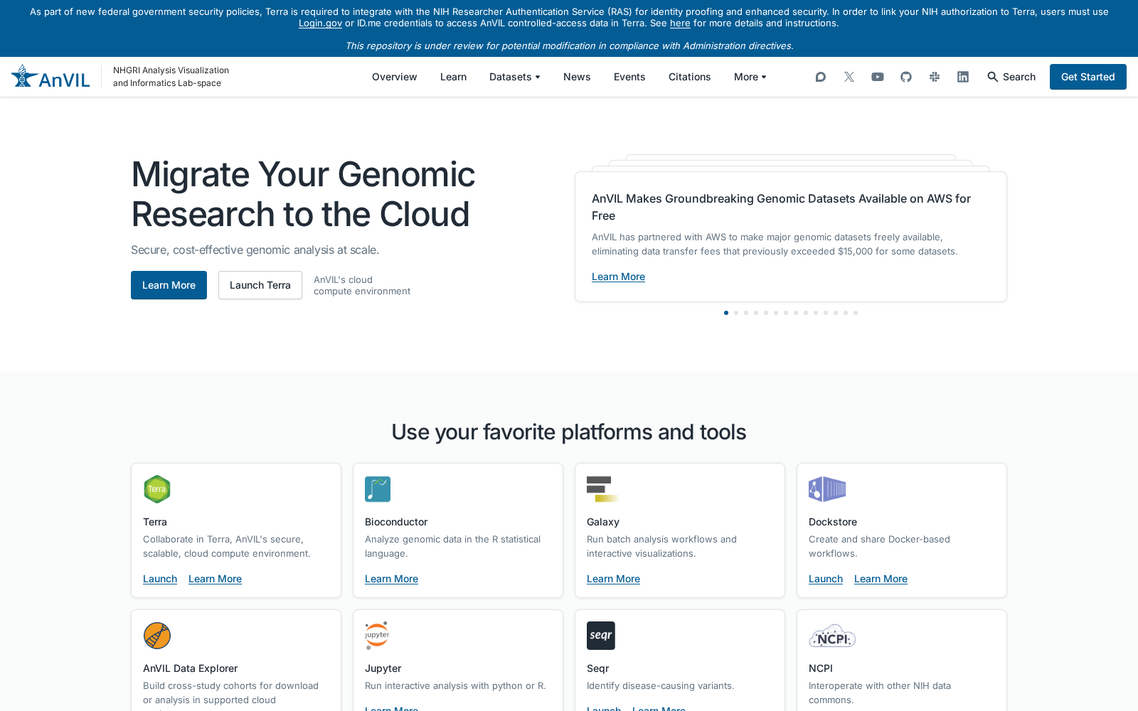Image resolution: width=1138 pixels, height=711 pixels.
Task: Click the Get Started button
Action: click(1088, 77)
